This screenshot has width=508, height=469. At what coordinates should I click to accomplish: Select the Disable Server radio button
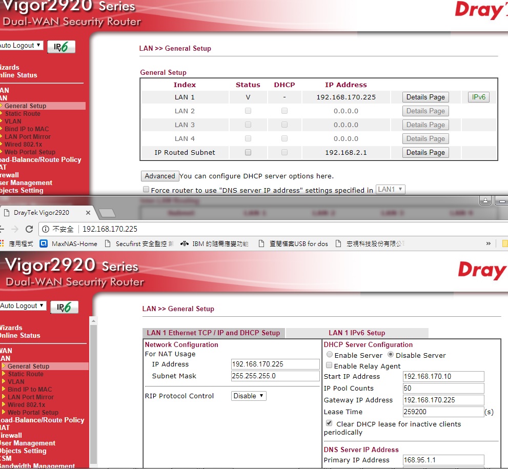click(391, 355)
